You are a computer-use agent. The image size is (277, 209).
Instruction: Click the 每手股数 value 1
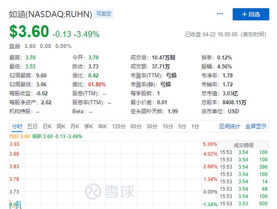pyautogui.click(x=158, y=93)
